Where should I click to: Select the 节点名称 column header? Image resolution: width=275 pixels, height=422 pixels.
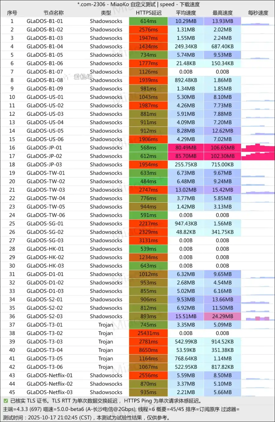click(53, 13)
